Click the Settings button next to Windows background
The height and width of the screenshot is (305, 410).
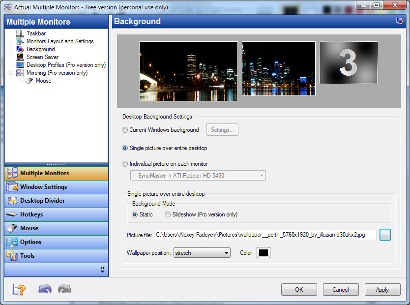(222, 130)
